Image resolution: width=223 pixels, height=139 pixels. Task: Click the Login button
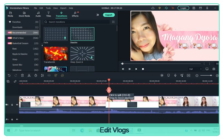pos(183,8)
